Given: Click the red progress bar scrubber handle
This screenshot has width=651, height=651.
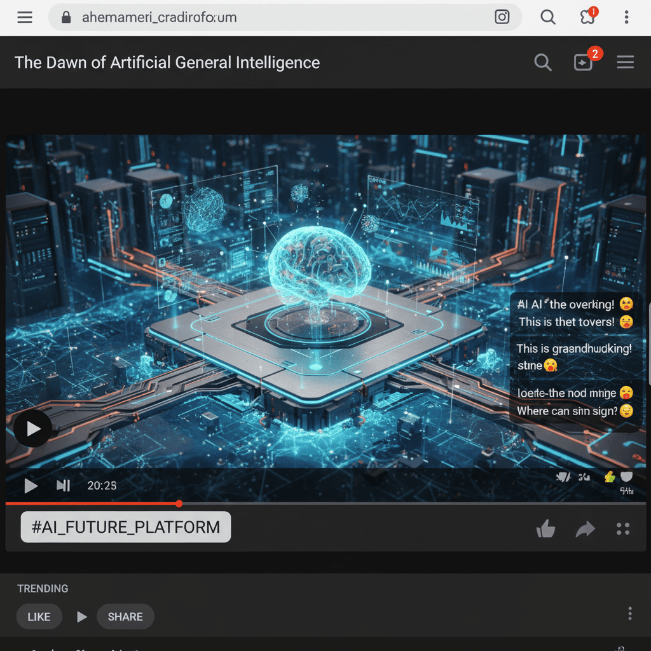Looking at the screenshot, I should click(x=179, y=504).
